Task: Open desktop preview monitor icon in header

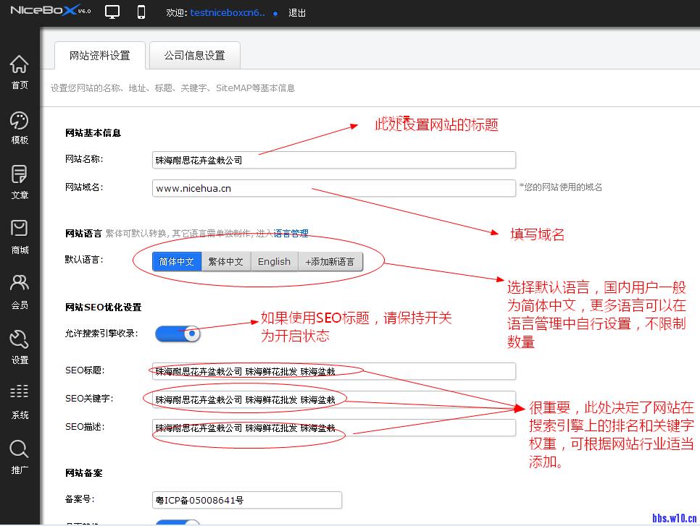Action: pos(112,12)
